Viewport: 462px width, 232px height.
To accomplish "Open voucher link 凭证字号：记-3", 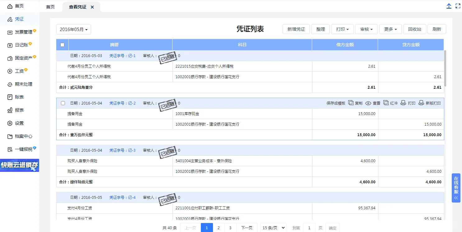I will [x=122, y=150].
